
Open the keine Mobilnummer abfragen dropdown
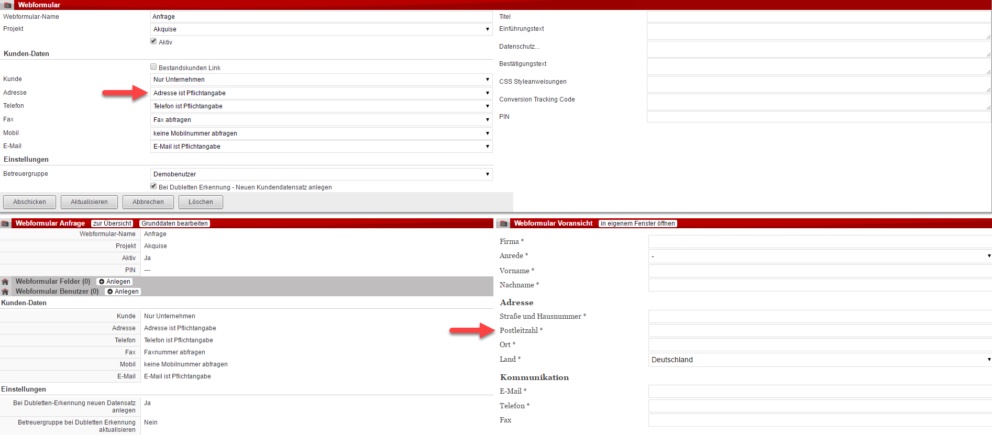pos(321,133)
